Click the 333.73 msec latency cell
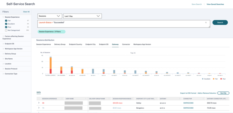This screenshot has width=233, height=113. click(x=212, y=103)
